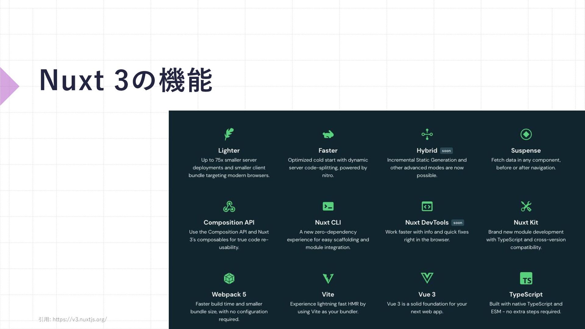Click the code bracket icon for Nuxt DevTools
This screenshot has width=585, height=329.
427,206
